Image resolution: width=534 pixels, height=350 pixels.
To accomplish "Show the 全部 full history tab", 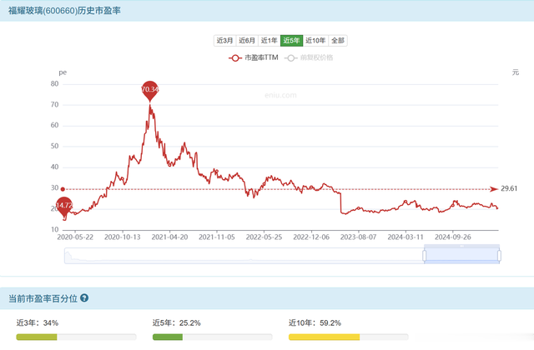I will click(x=338, y=41).
